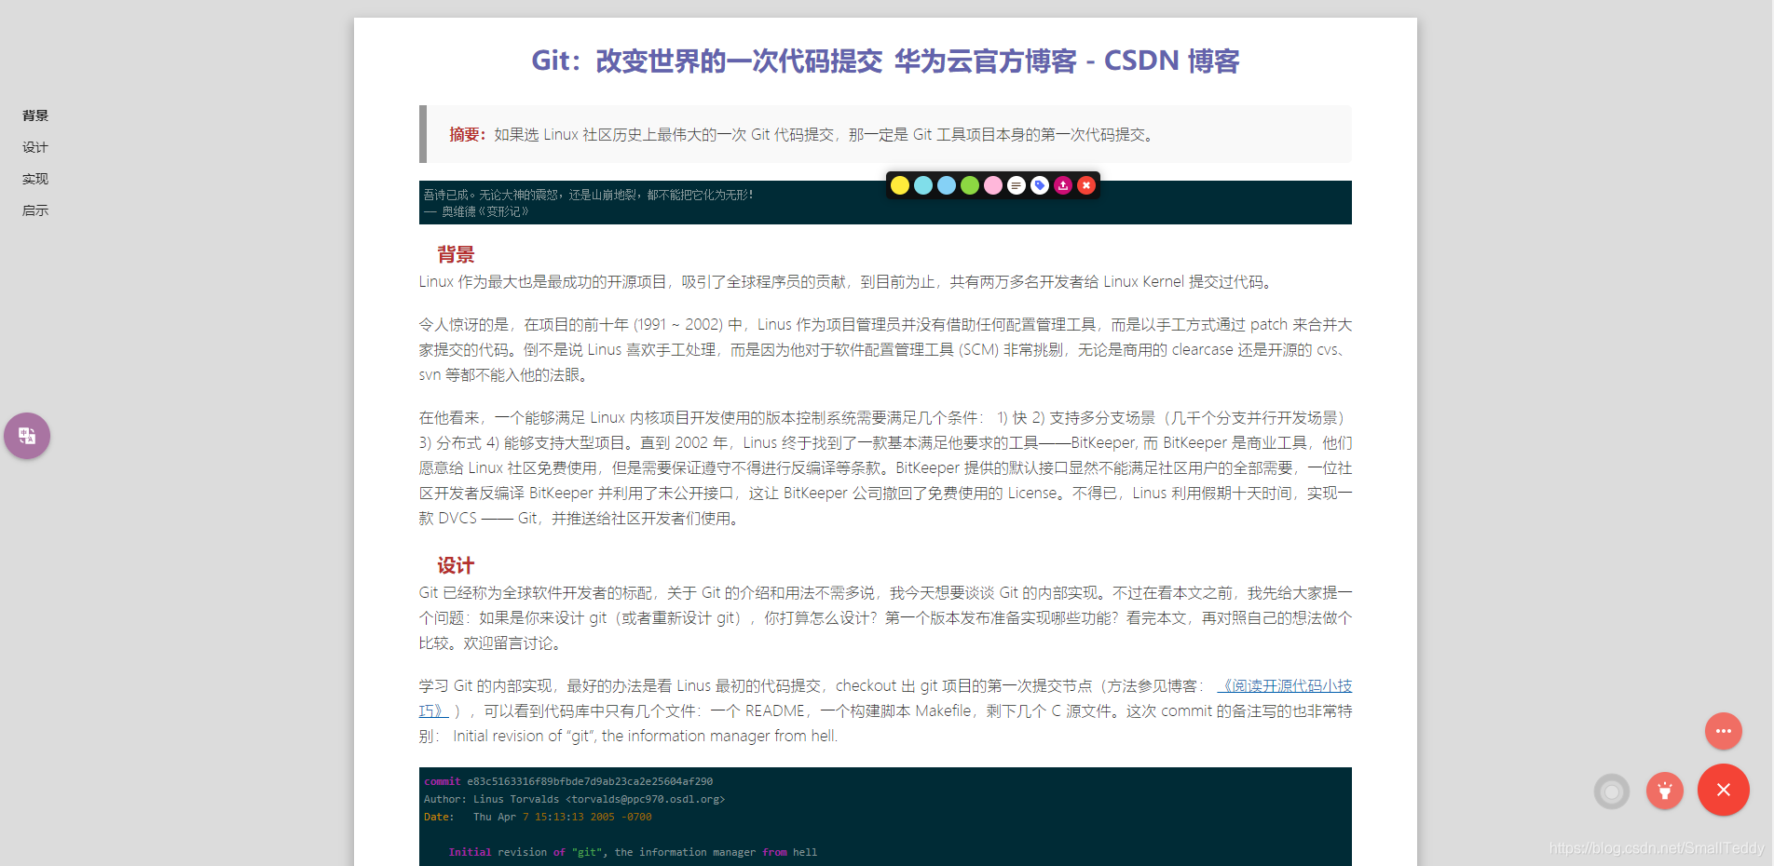Click the quote line 吾诗已成

pyautogui.click(x=589, y=195)
